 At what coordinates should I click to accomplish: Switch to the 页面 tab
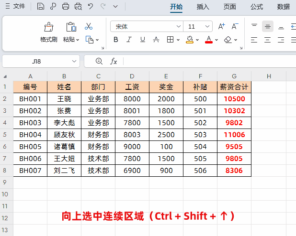point(230,7)
